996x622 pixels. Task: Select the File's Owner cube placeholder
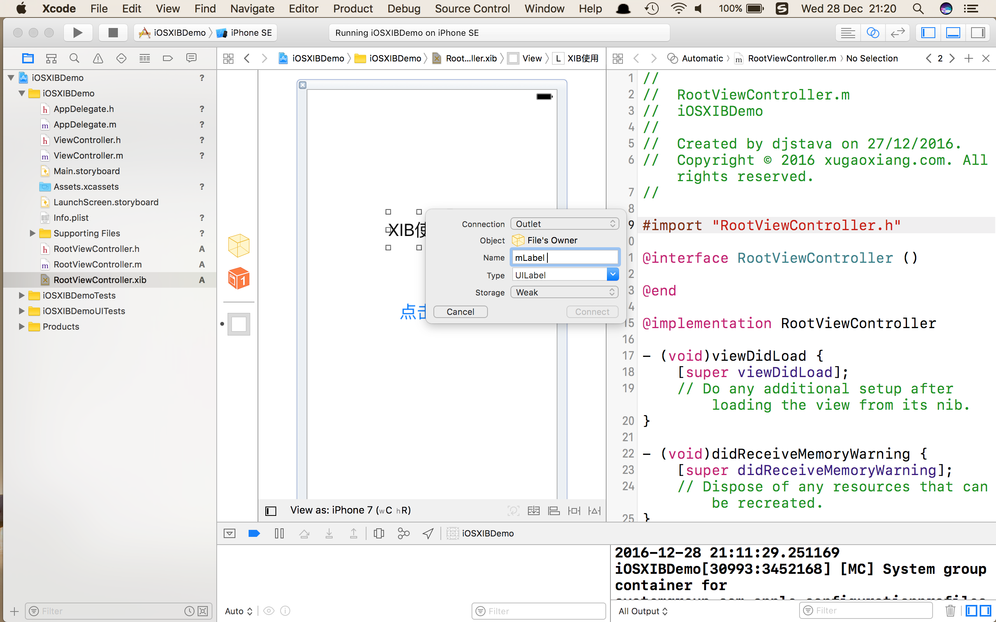click(x=239, y=246)
